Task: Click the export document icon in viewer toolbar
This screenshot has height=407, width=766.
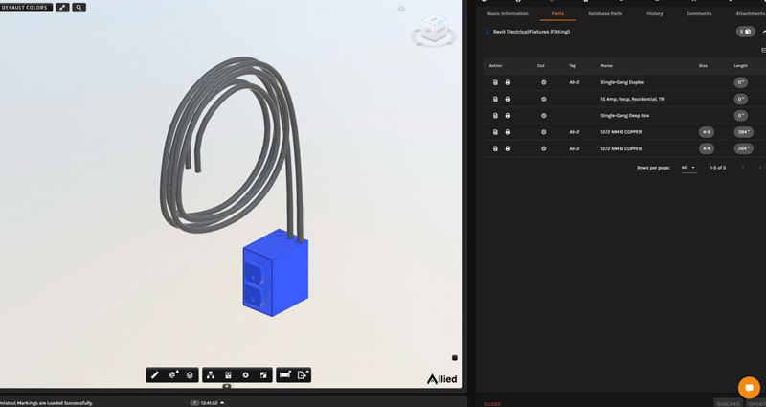Action: tap(303, 374)
